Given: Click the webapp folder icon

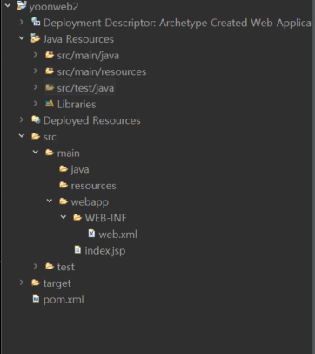Looking at the screenshot, I should 64,201.
